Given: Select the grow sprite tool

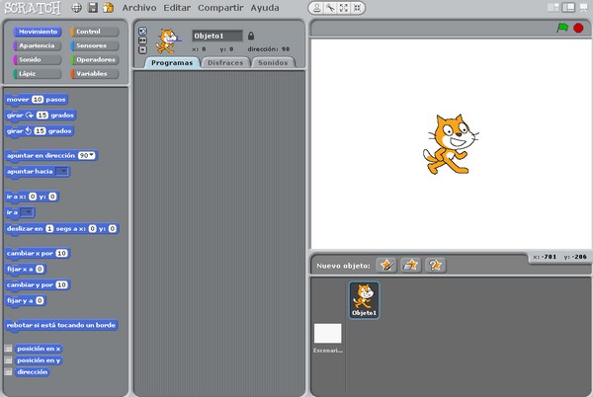Looking at the screenshot, I should 343,8.
